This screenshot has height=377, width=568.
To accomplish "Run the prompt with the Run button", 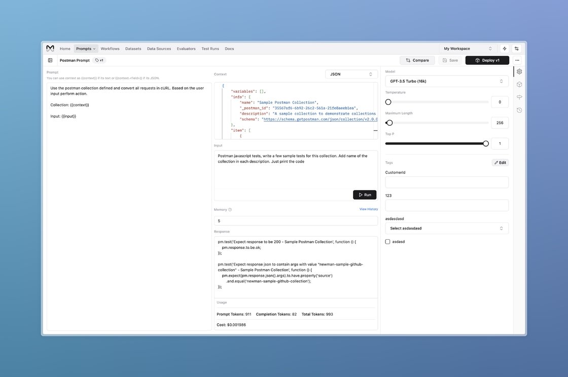I will point(365,195).
